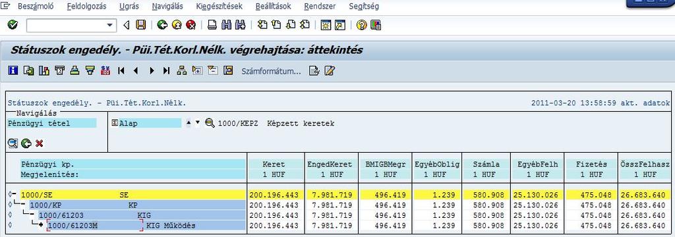Click expand hierarchy plus icon in toolbar
Image resolution: width=675 pixels, height=237 pixels.
(197, 70)
